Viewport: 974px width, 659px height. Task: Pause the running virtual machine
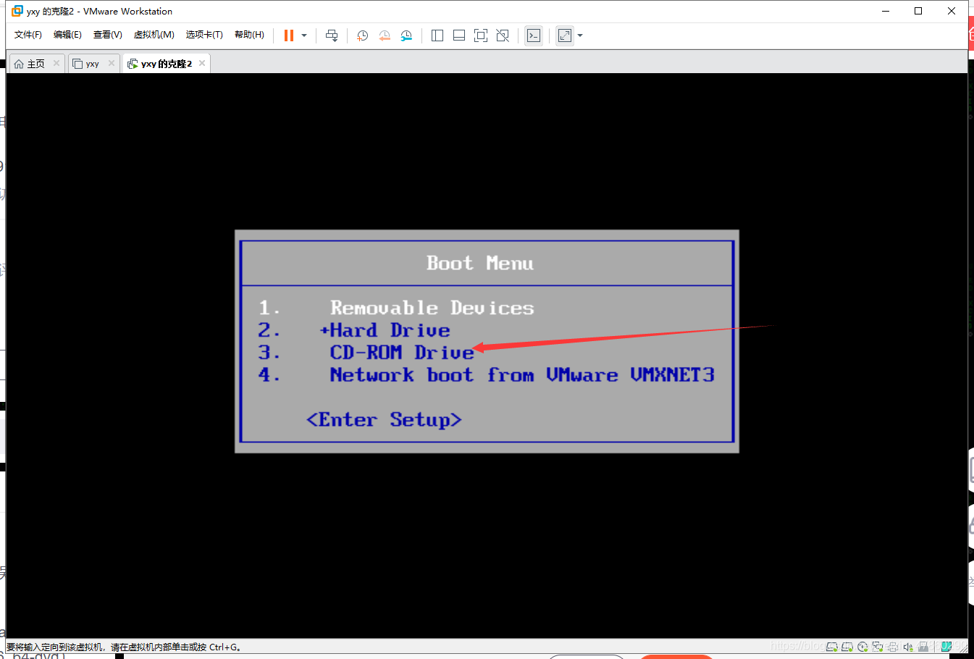point(289,35)
